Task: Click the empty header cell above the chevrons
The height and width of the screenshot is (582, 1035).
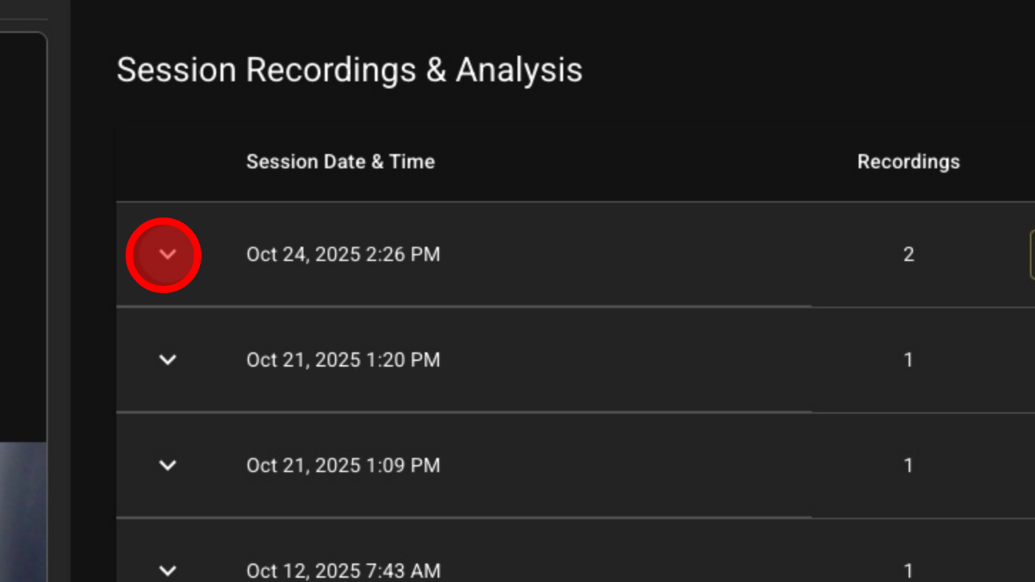Action: [x=168, y=162]
